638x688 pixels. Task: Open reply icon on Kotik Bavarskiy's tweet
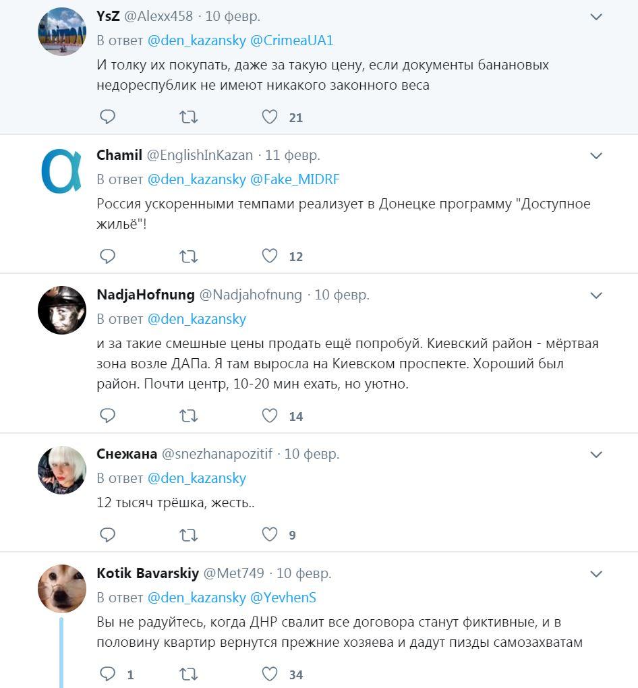click(107, 673)
